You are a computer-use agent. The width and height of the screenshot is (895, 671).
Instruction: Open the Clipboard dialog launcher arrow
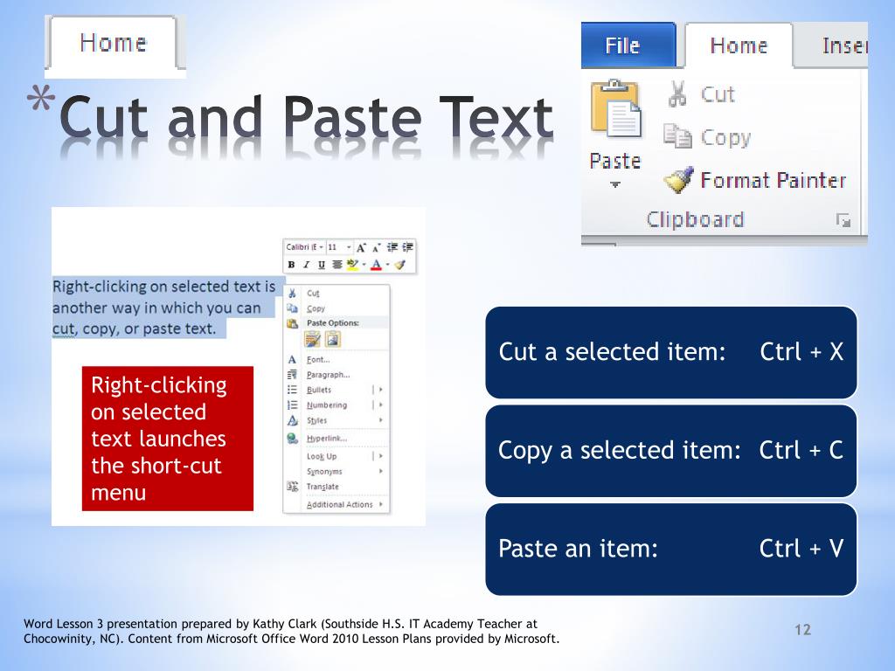tap(843, 219)
